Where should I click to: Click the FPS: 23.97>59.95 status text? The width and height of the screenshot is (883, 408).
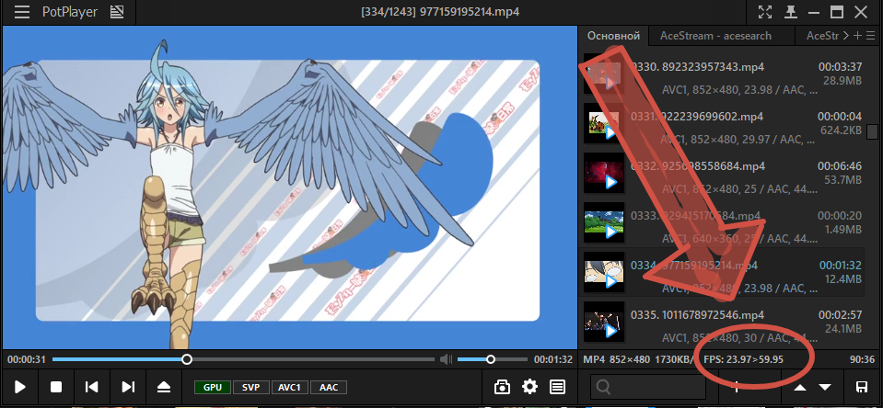click(743, 359)
